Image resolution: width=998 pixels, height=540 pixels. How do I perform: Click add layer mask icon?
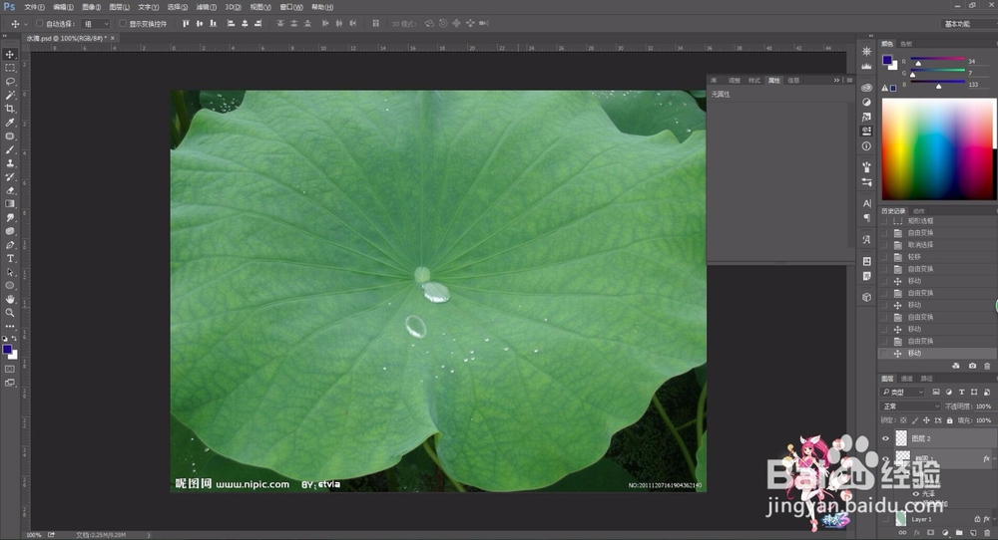(x=930, y=533)
